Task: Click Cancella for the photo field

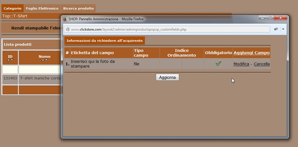Action: point(262,64)
